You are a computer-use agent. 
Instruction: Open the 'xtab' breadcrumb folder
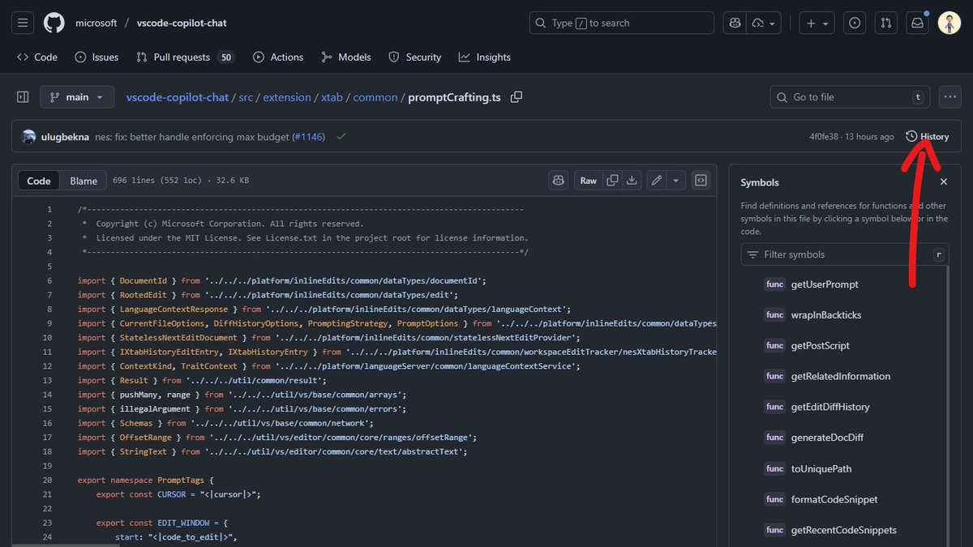pos(332,97)
